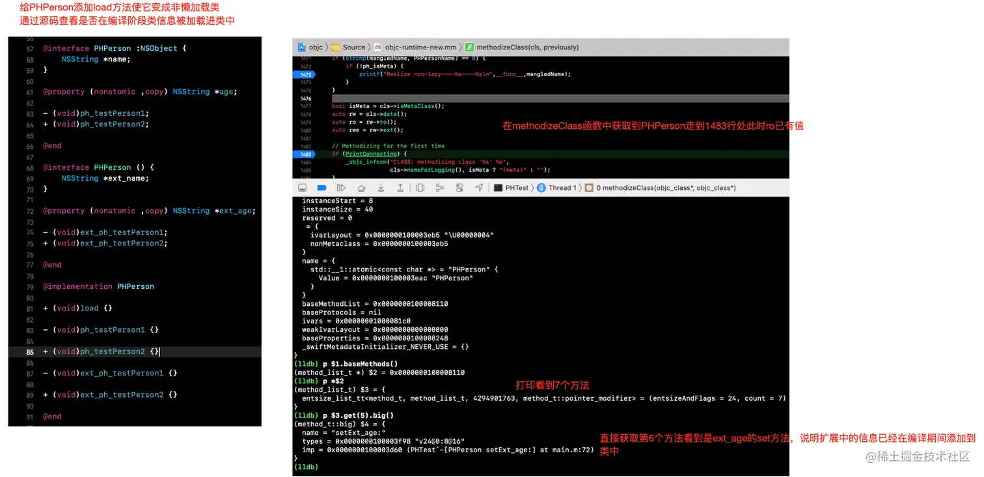Click the '@implementation PHPerson' line
The image size is (984, 477).
click(x=98, y=286)
